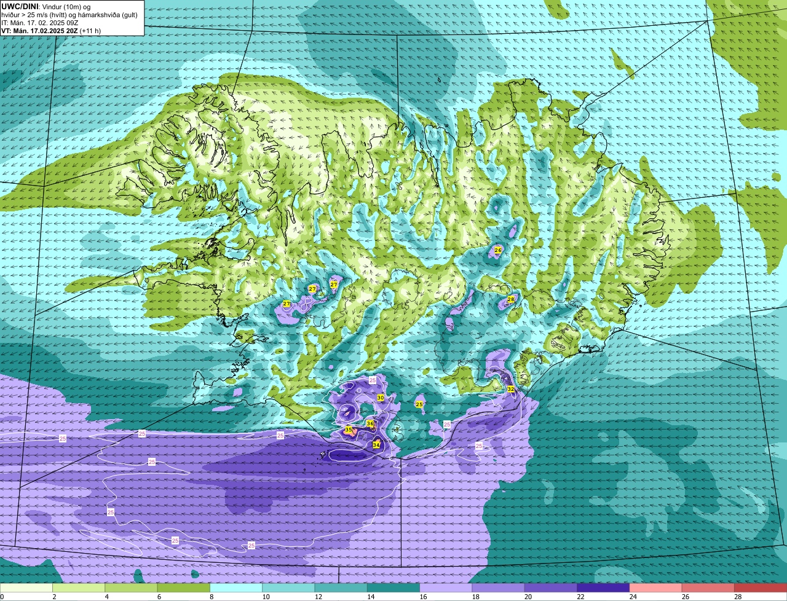Pick the 10–12 m/s turquoise legend swatch

[x=288, y=587]
